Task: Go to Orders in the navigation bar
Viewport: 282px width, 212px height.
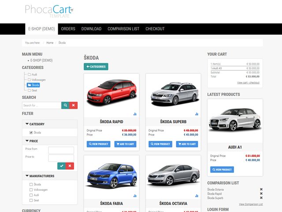Action: coord(68,29)
